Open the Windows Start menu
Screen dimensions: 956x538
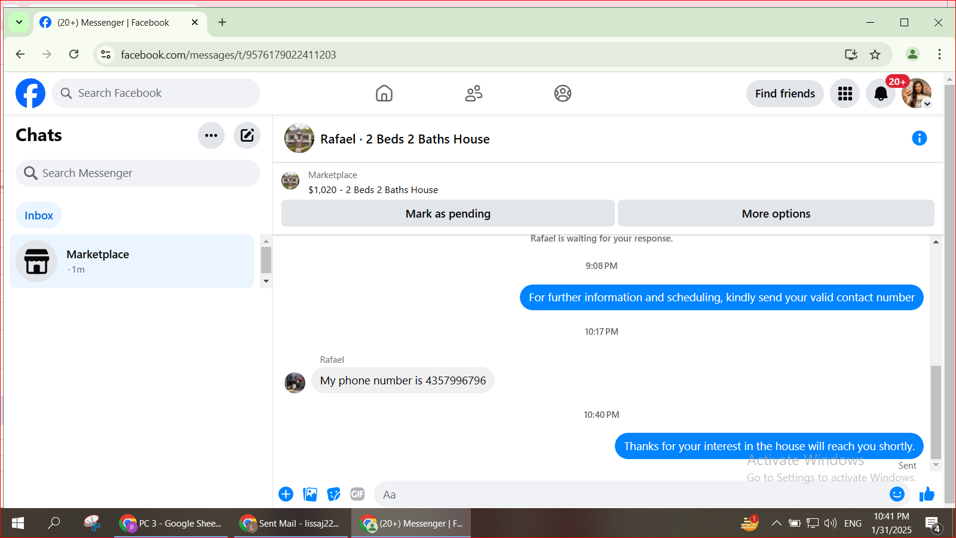pyautogui.click(x=18, y=523)
